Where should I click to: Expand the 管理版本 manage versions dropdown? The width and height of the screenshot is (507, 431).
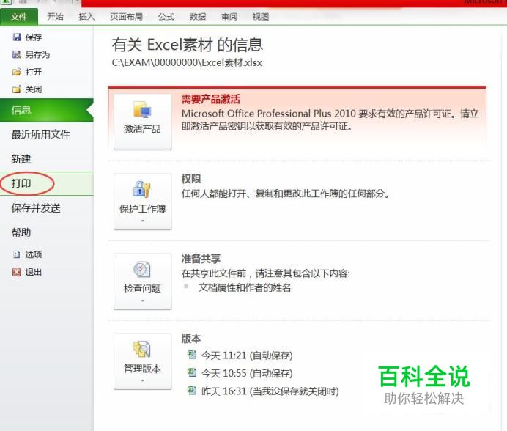pyautogui.click(x=143, y=361)
